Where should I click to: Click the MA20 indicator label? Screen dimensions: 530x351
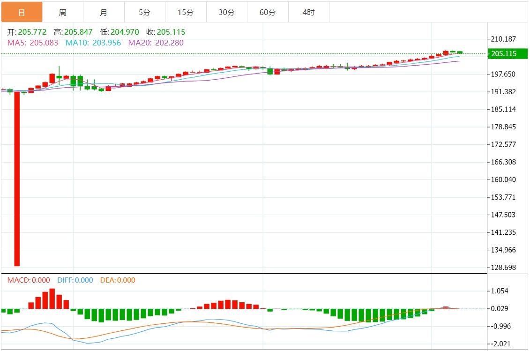click(x=156, y=43)
